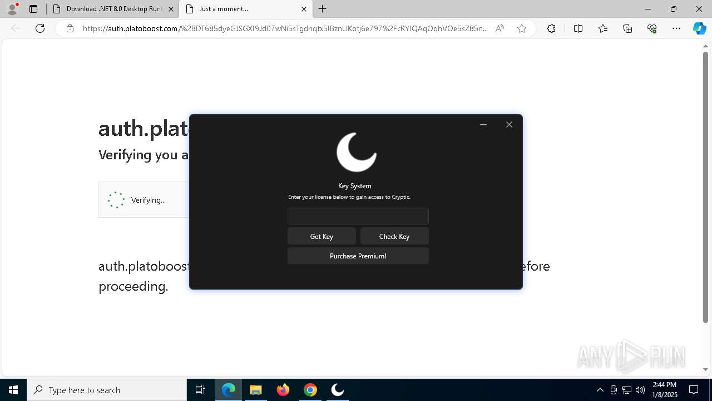
Task: Click the taskbar search box
Action: 107,390
